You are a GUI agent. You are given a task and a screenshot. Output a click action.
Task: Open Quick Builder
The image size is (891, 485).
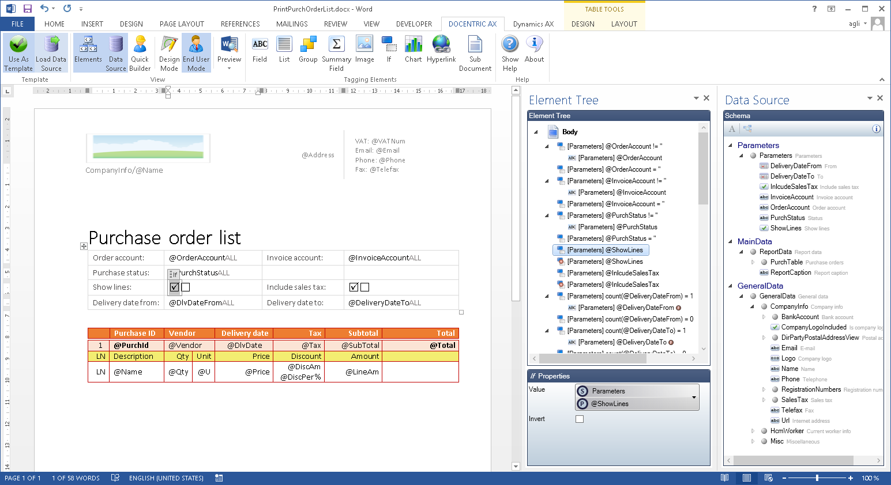coord(140,53)
